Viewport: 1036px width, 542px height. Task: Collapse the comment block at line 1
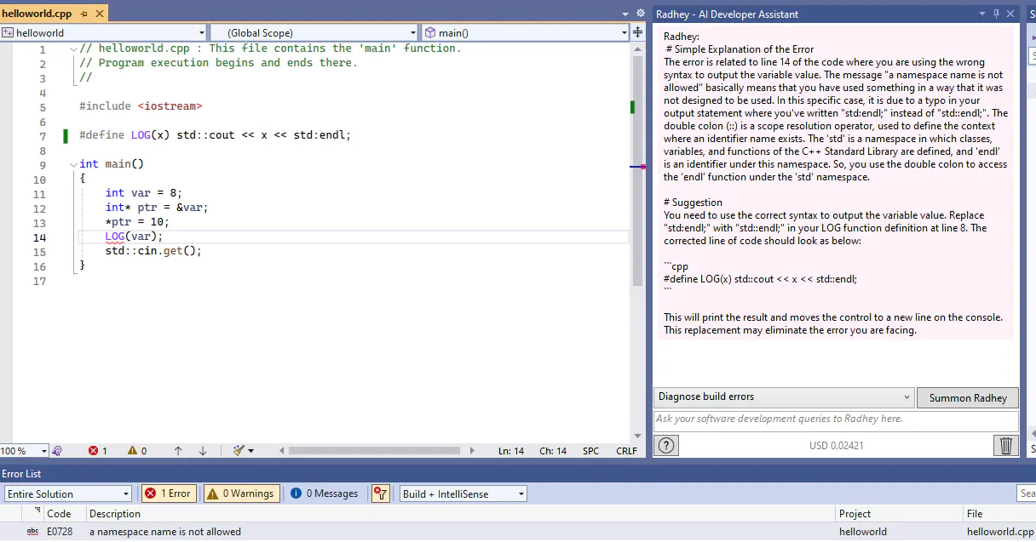pyautogui.click(x=73, y=48)
